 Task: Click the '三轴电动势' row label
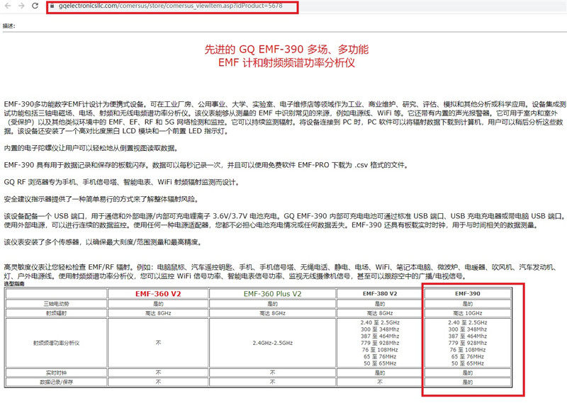click(x=57, y=304)
